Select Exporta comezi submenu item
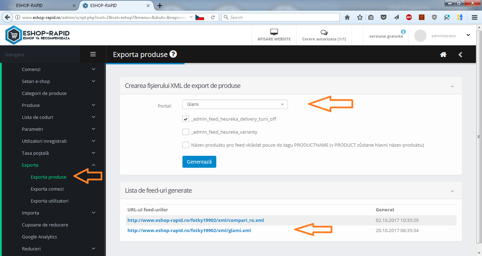The height and width of the screenshot is (256, 482). [47, 189]
